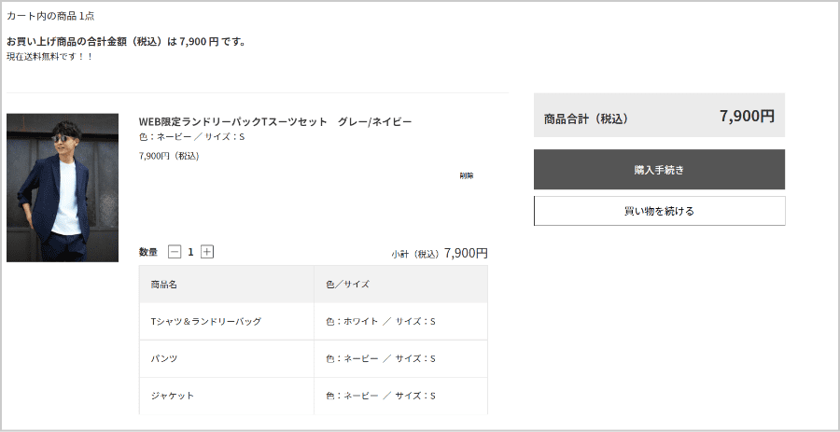840x432 pixels.
Task: Click the 小計（税込）7,900円 subtotal
Action: [x=440, y=253]
